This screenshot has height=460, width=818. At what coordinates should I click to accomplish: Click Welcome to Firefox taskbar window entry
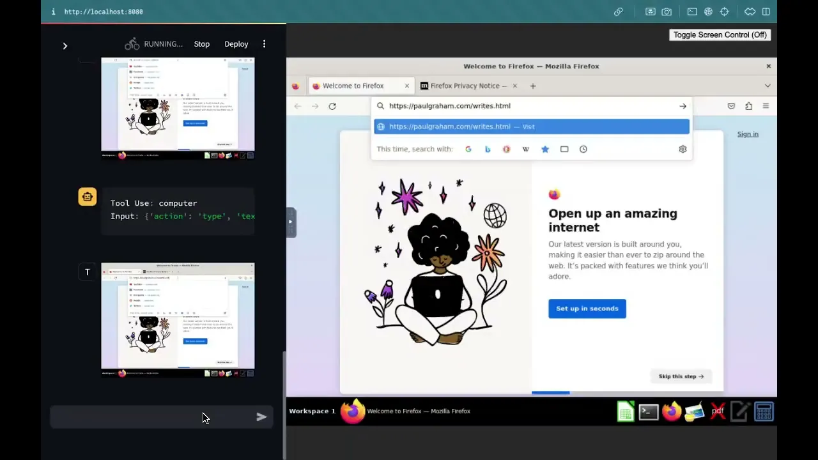[406, 411]
